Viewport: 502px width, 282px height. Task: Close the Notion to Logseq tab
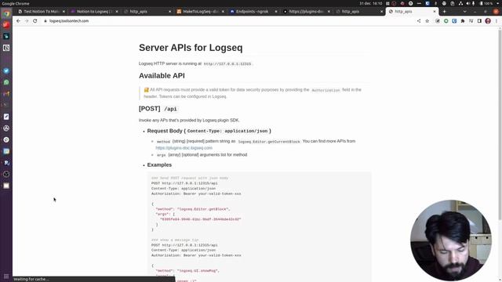(117, 11)
